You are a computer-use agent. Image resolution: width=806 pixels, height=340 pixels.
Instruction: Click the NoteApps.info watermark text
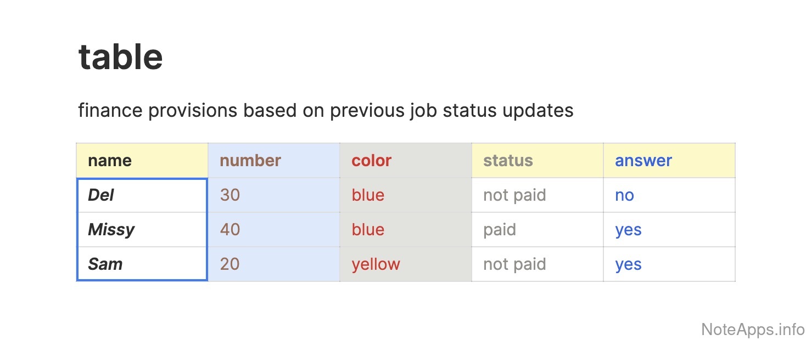coord(753,329)
